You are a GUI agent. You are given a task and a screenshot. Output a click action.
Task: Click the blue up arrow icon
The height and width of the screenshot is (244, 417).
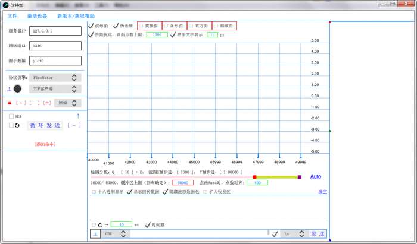click(x=77, y=115)
